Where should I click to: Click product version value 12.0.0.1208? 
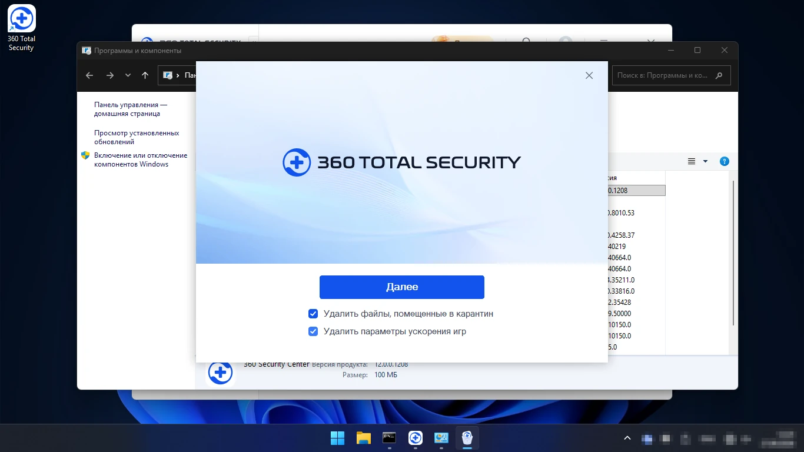391,364
